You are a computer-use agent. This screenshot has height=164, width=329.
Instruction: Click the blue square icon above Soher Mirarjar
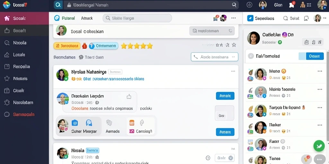click(75, 123)
